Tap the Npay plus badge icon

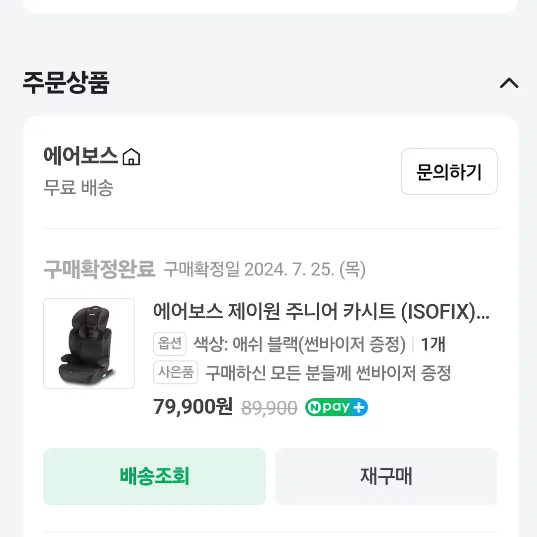[x=336, y=407]
